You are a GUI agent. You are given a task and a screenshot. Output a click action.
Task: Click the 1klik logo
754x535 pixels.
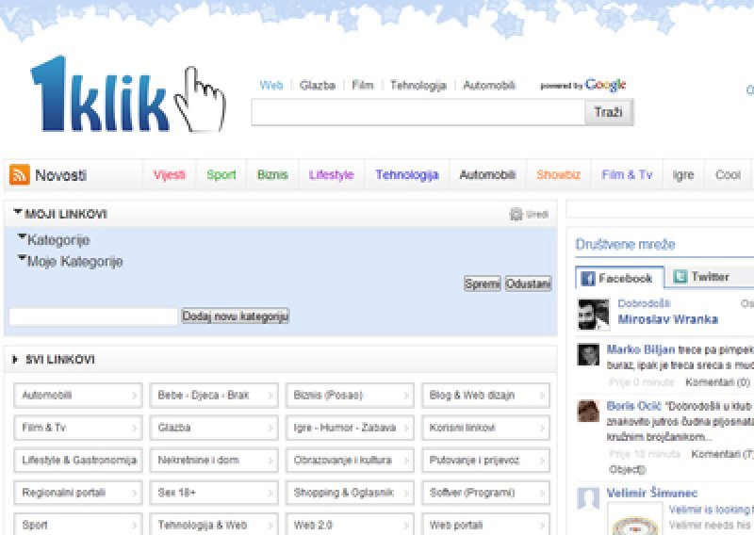[x=127, y=95]
